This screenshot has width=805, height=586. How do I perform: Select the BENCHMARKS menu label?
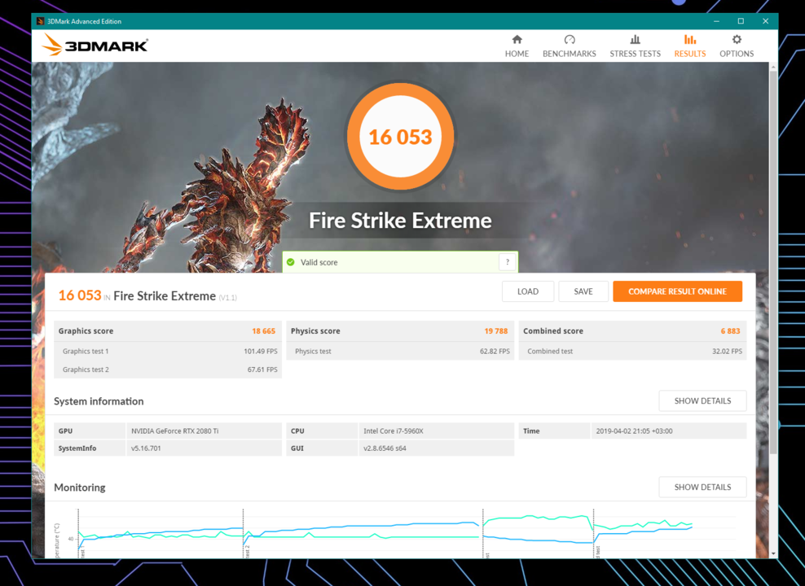[x=570, y=54]
